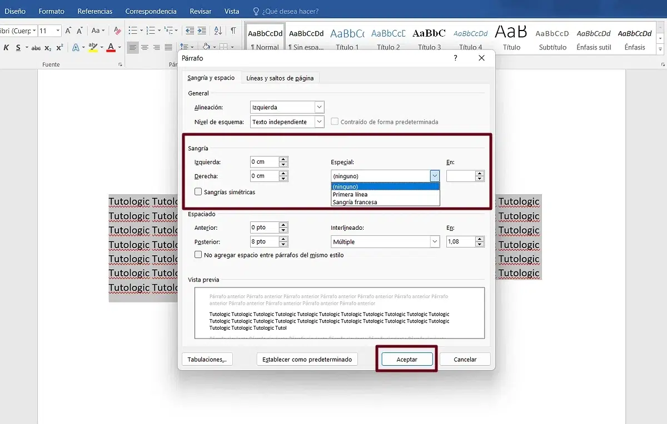Click the numbered list icon

click(151, 31)
